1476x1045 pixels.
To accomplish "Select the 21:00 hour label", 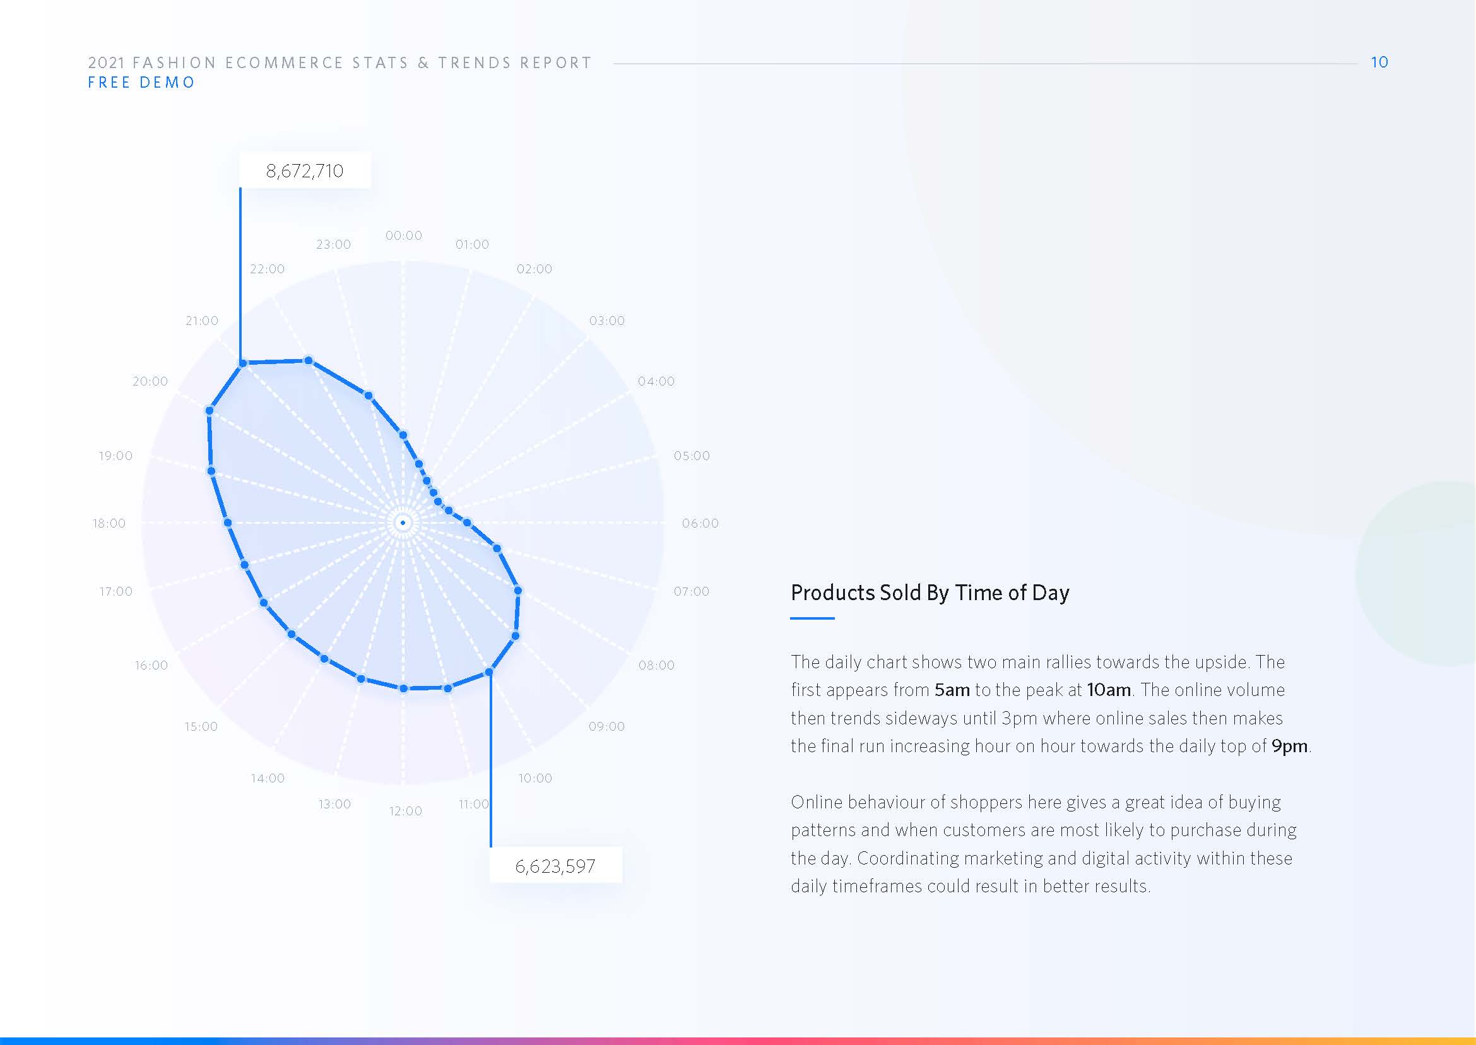I will coord(202,321).
